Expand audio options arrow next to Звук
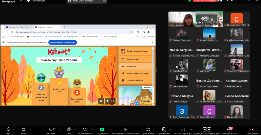Image resolution: width=261 pixels, height=135 pixels. (14, 129)
